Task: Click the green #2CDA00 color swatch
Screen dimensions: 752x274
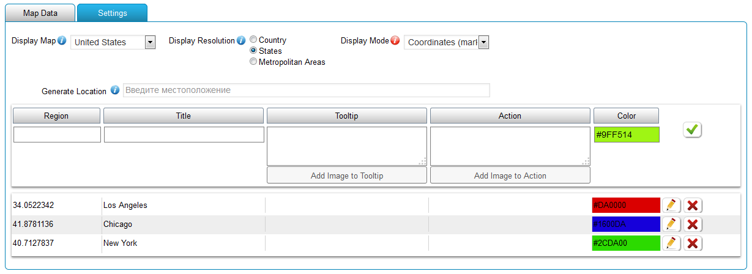Action: pyautogui.click(x=626, y=243)
